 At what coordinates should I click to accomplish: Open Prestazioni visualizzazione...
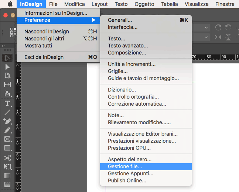pos(146,141)
